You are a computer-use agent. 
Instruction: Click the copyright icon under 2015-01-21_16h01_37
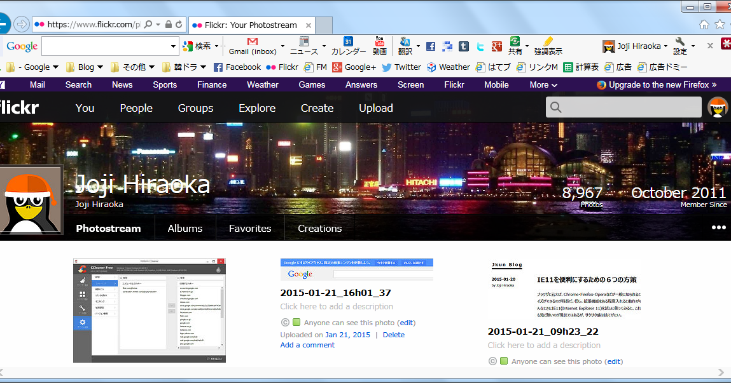285,322
